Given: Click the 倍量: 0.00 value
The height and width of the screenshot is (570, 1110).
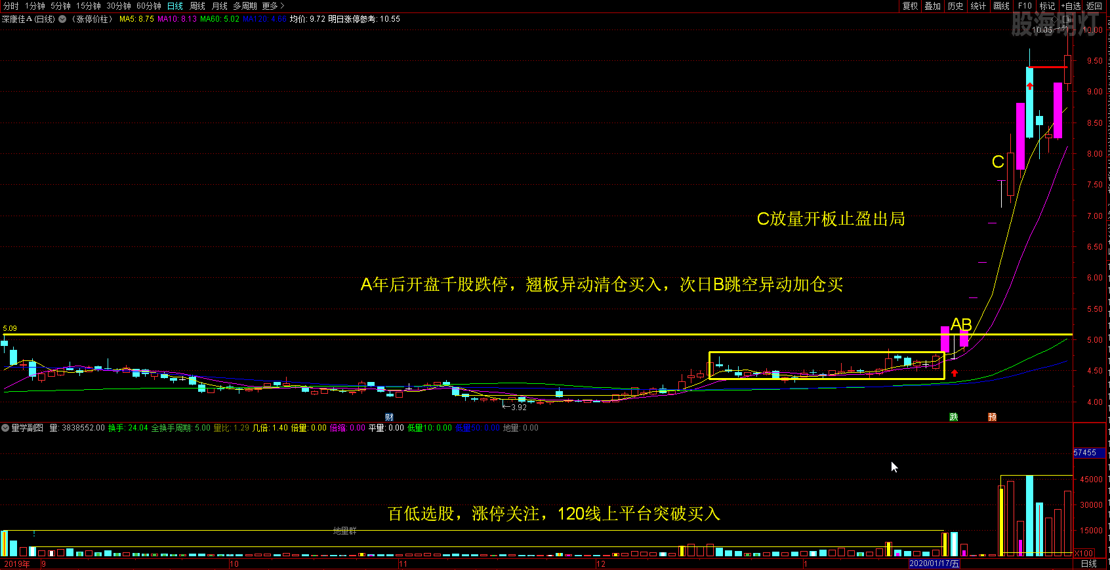Looking at the screenshot, I should pos(309,428).
